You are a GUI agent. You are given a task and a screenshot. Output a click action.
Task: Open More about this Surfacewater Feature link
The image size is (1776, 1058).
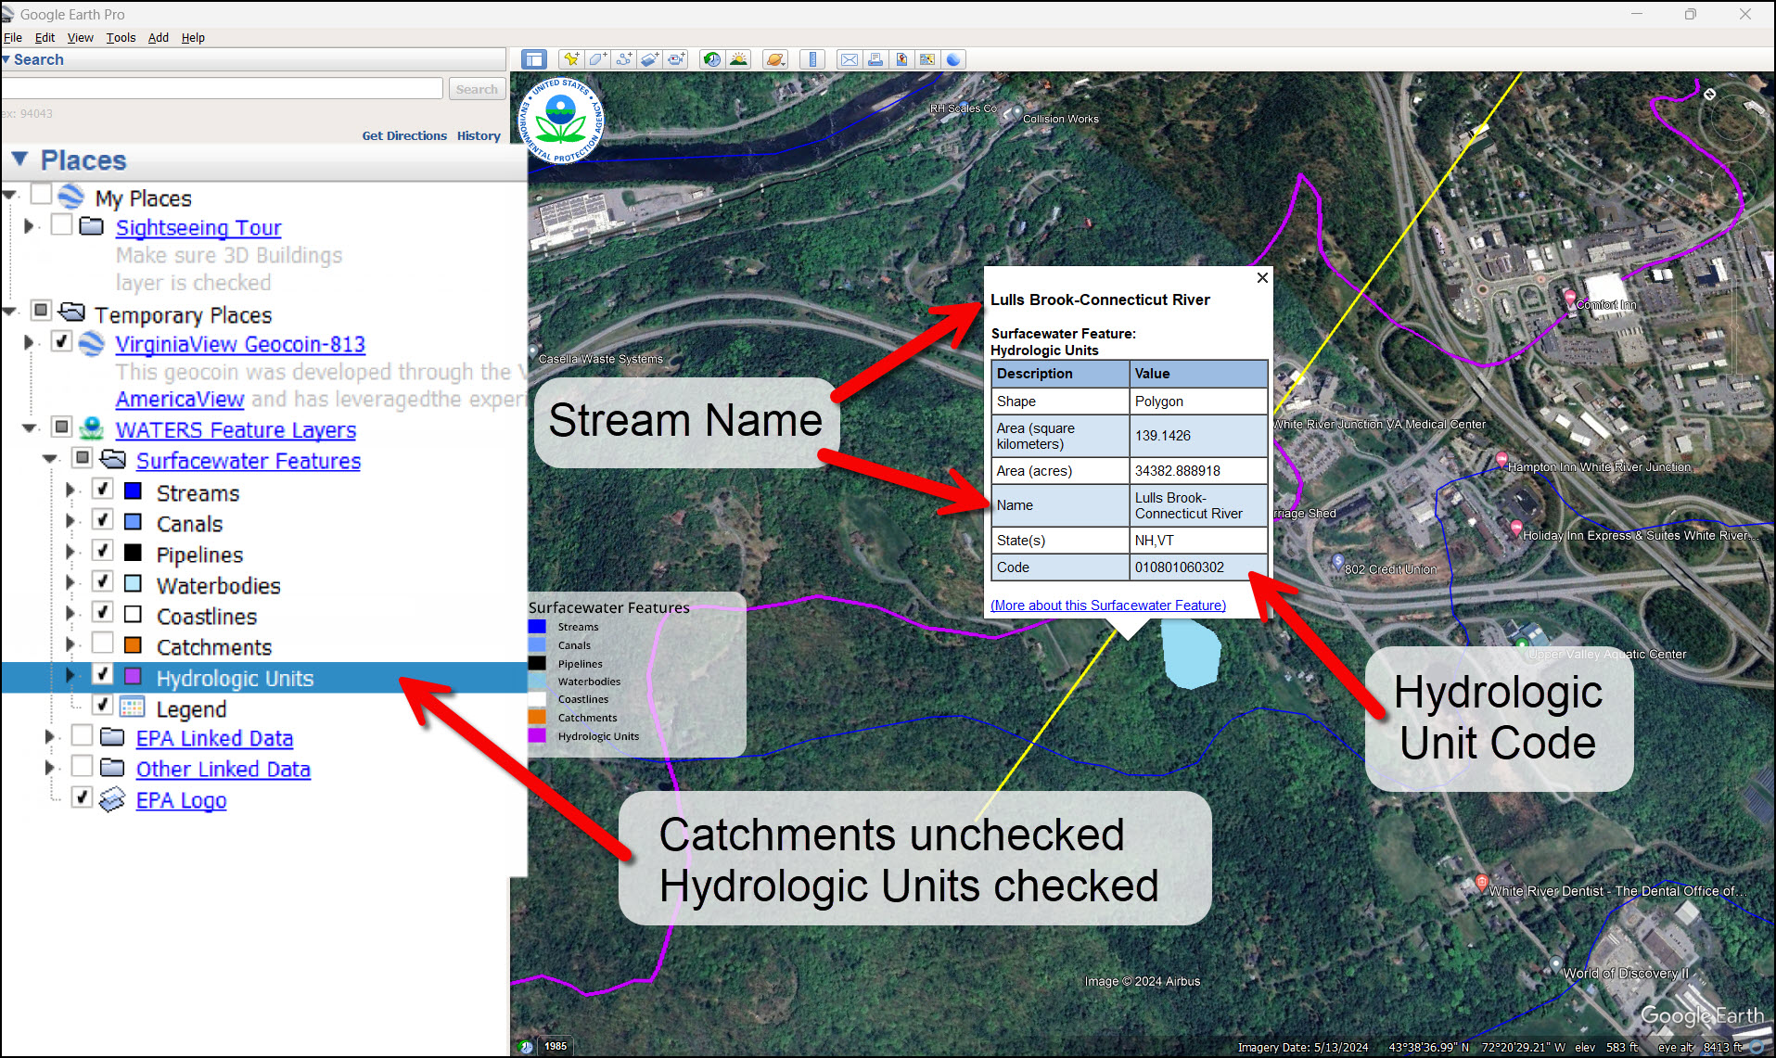pos(1108,605)
